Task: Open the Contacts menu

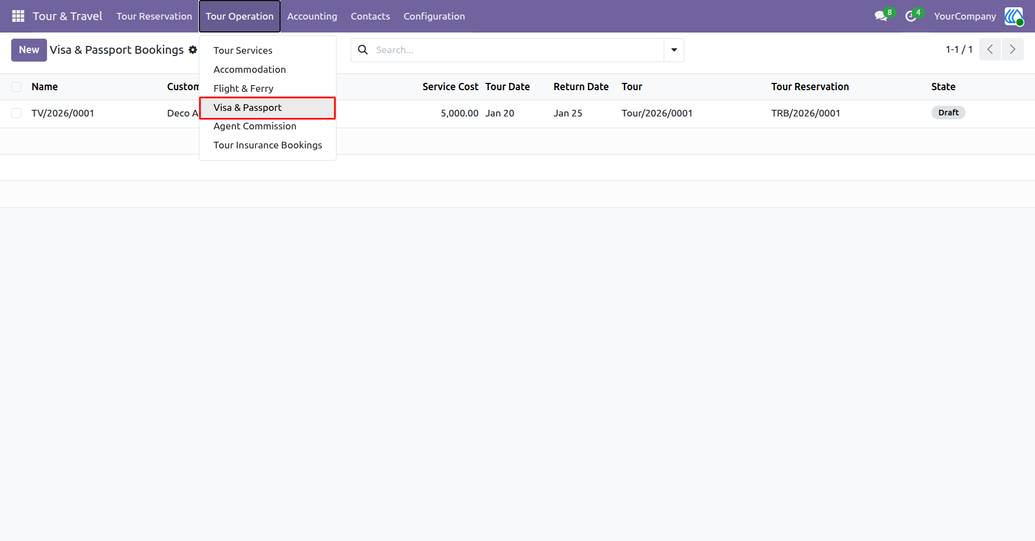Action: click(370, 16)
